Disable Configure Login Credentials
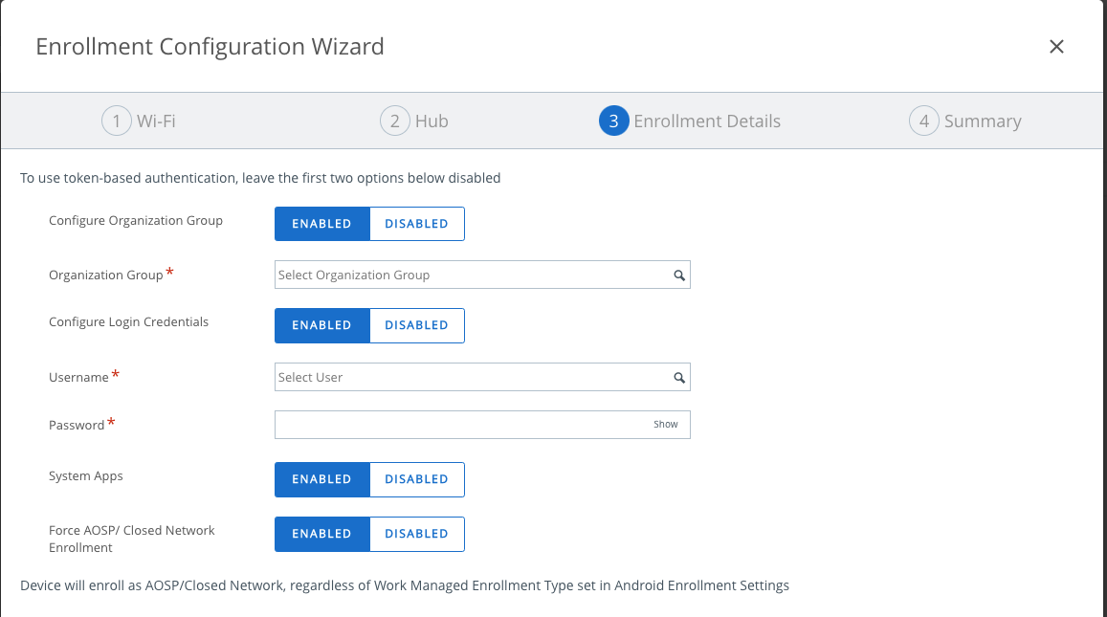Viewport: 1107px width, 617px height. (x=417, y=325)
